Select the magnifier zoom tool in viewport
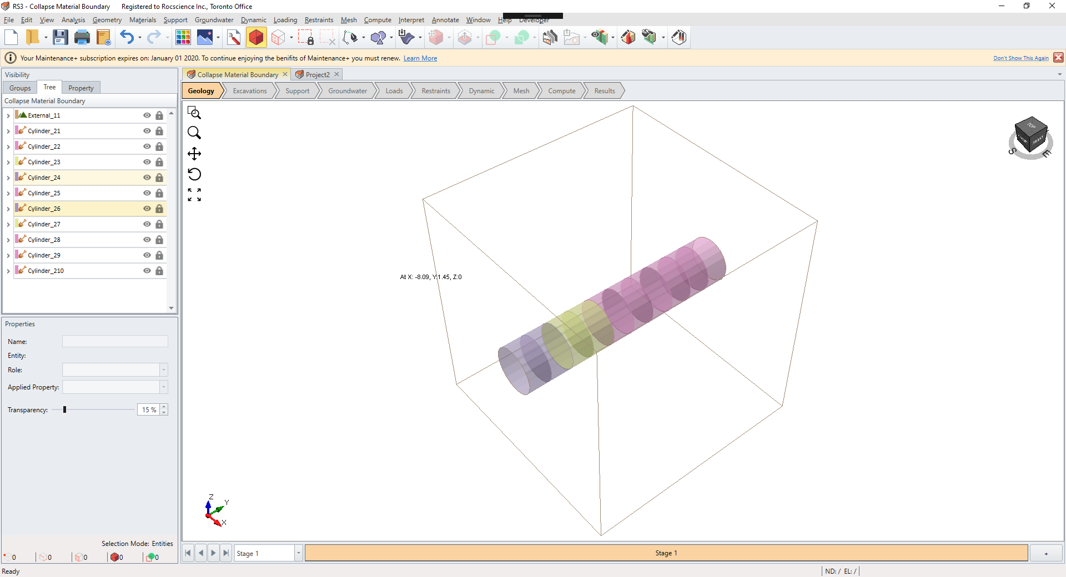This screenshot has height=577, width=1066. coord(194,133)
